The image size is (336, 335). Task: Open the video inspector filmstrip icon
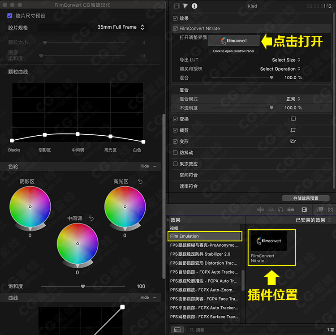(177, 6)
